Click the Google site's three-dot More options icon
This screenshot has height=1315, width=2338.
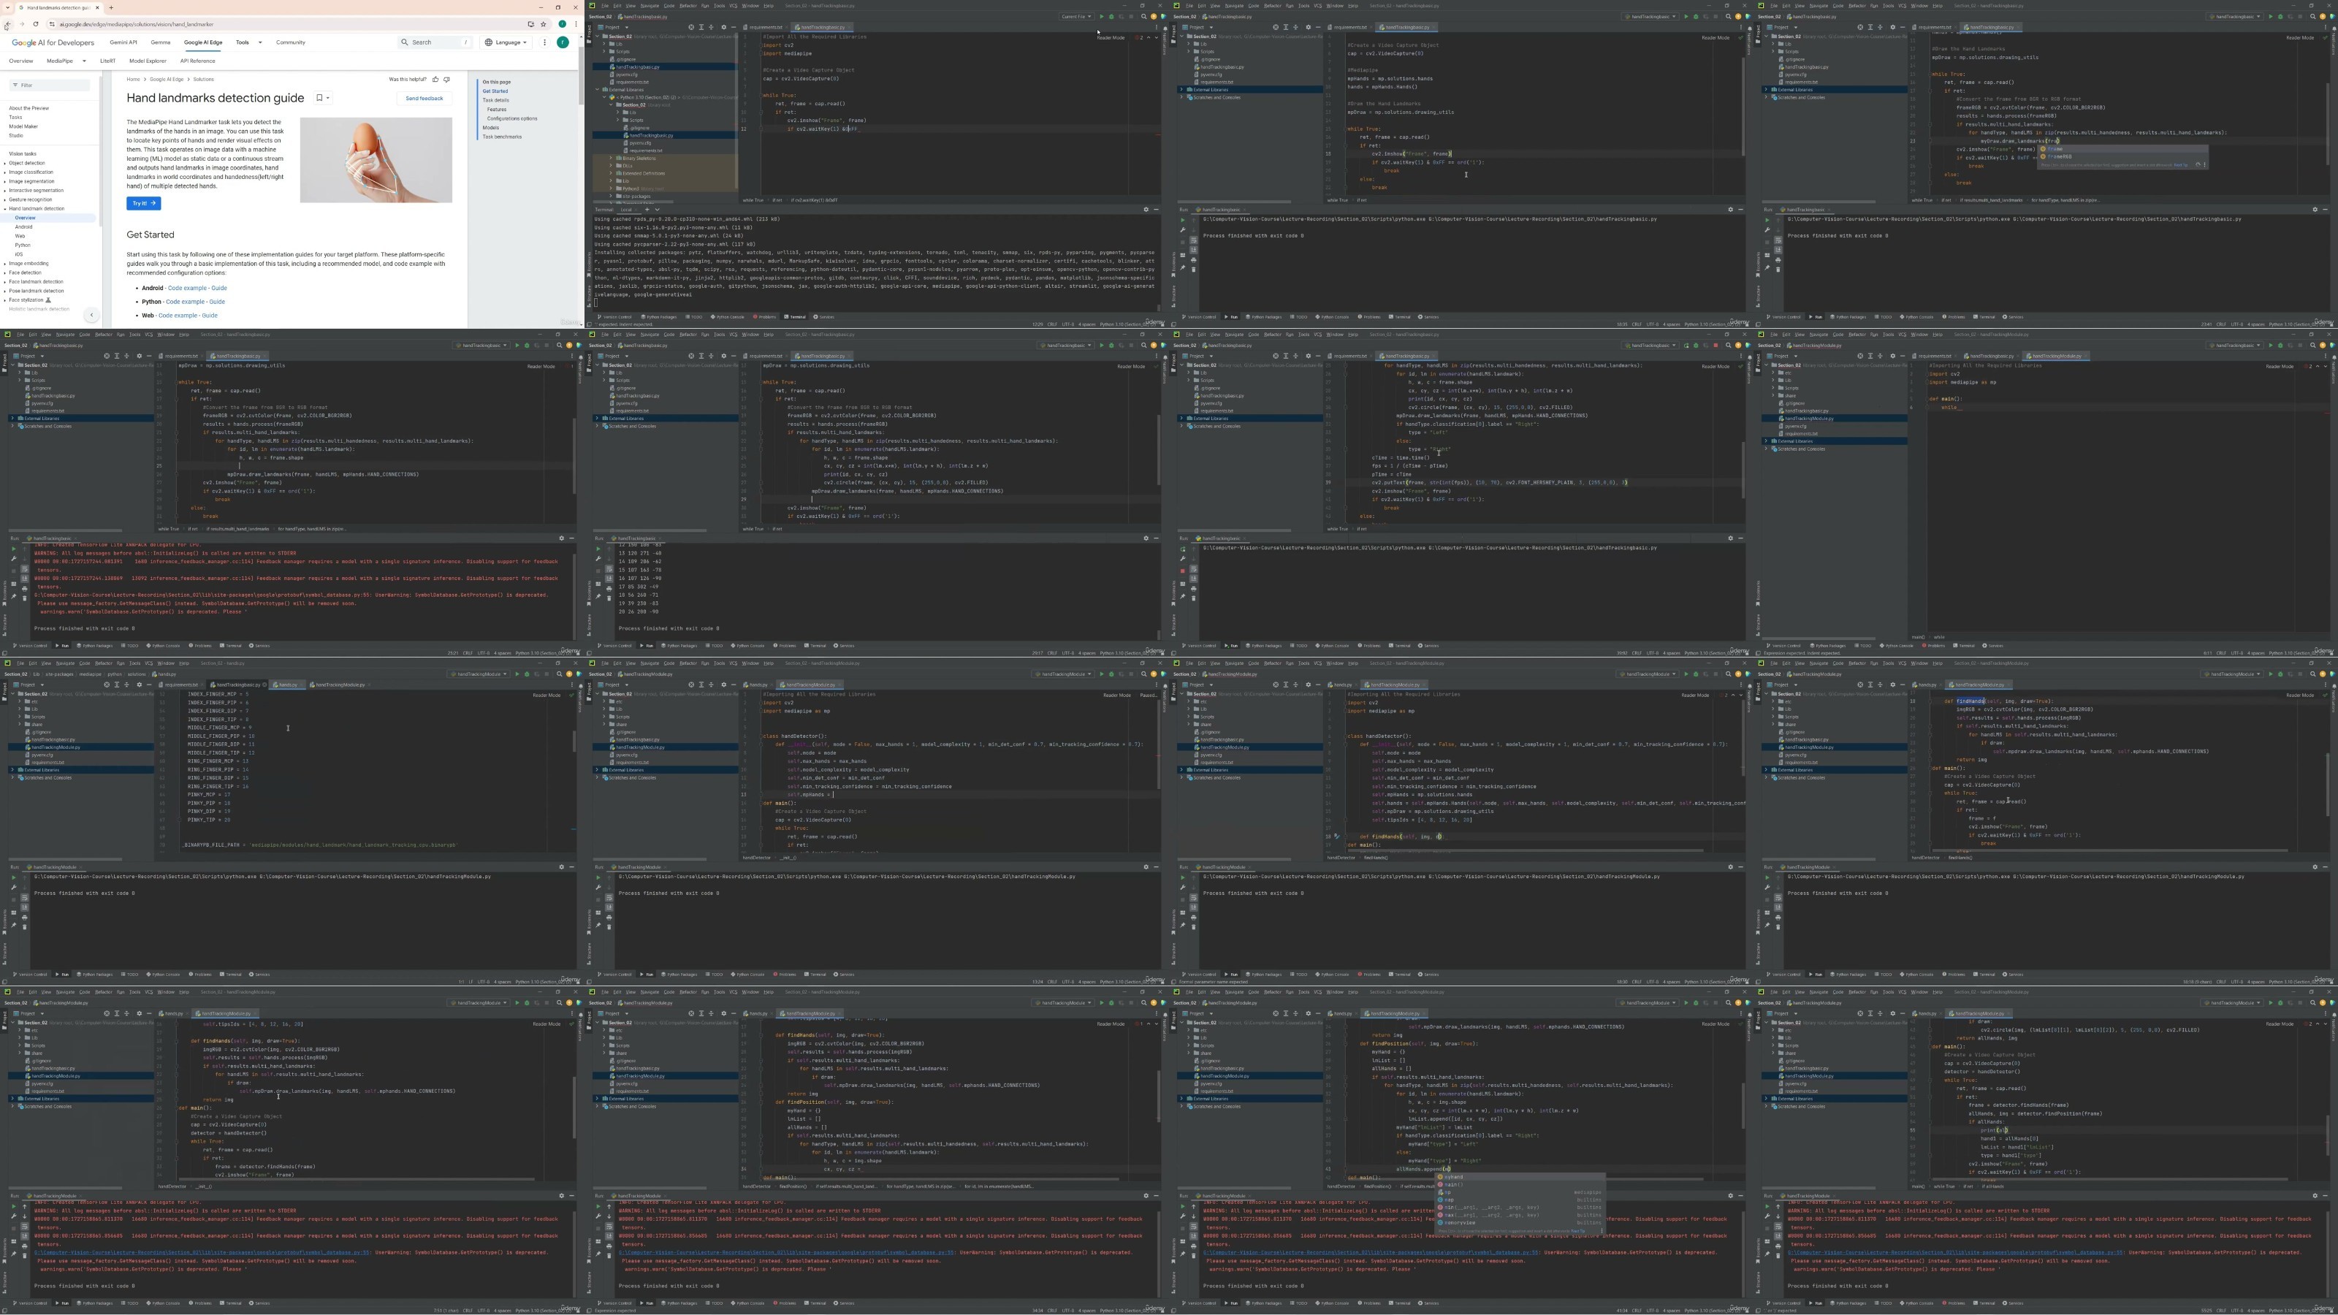(544, 42)
